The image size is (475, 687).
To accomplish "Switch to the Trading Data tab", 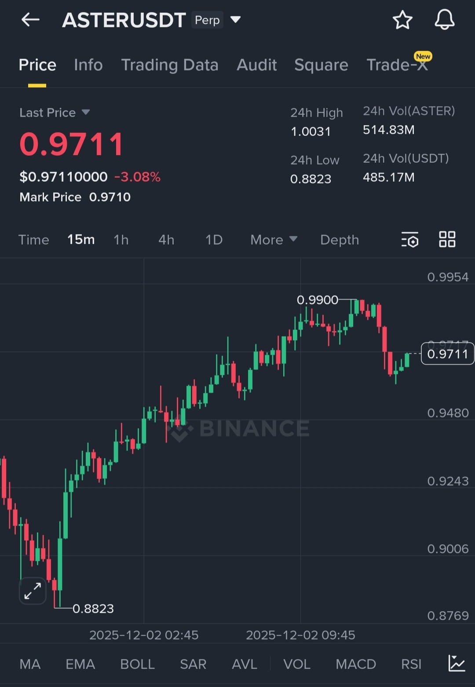I will [170, 65].
